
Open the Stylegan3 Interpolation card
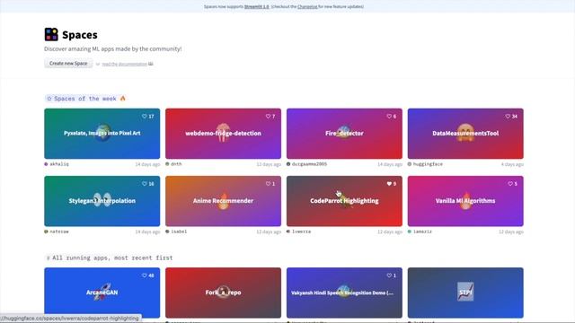pyautogui.click(x=102, y=201)
